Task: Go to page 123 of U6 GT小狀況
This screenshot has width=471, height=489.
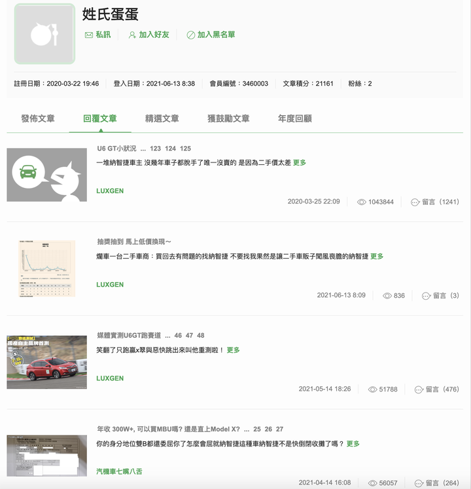Action: [155, 149]
